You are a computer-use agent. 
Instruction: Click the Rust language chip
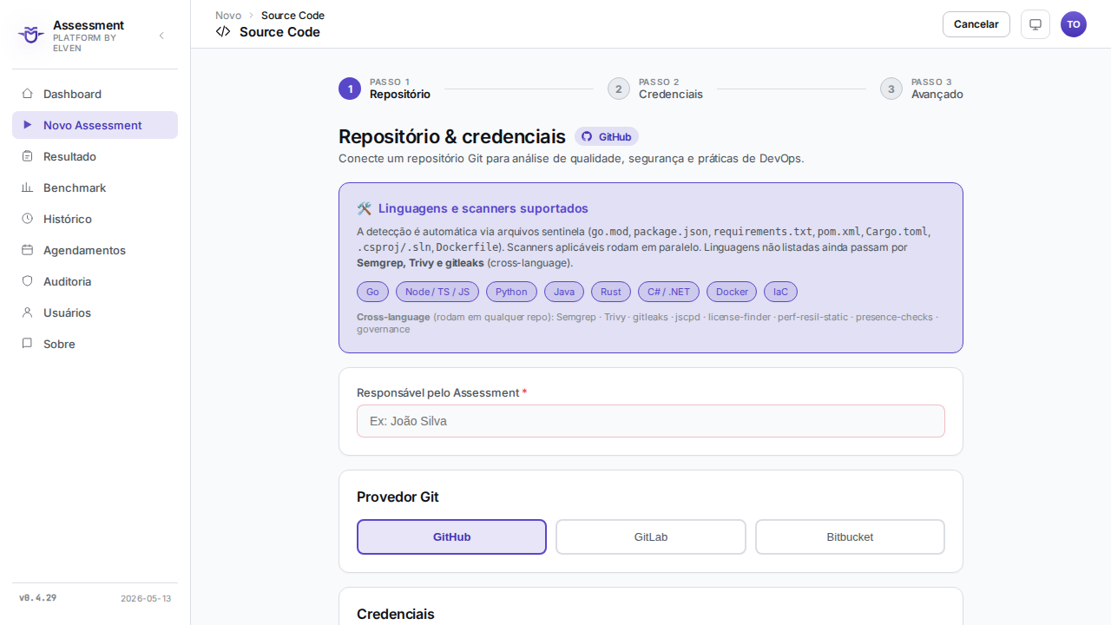pyautogui.click(x=611, y=292)
